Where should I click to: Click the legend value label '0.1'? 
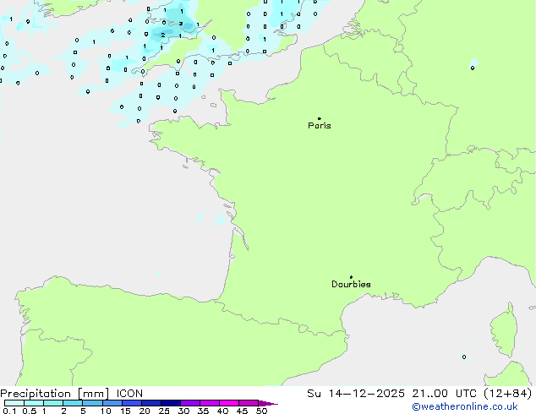pyautogui.click(x=9, y=411)
